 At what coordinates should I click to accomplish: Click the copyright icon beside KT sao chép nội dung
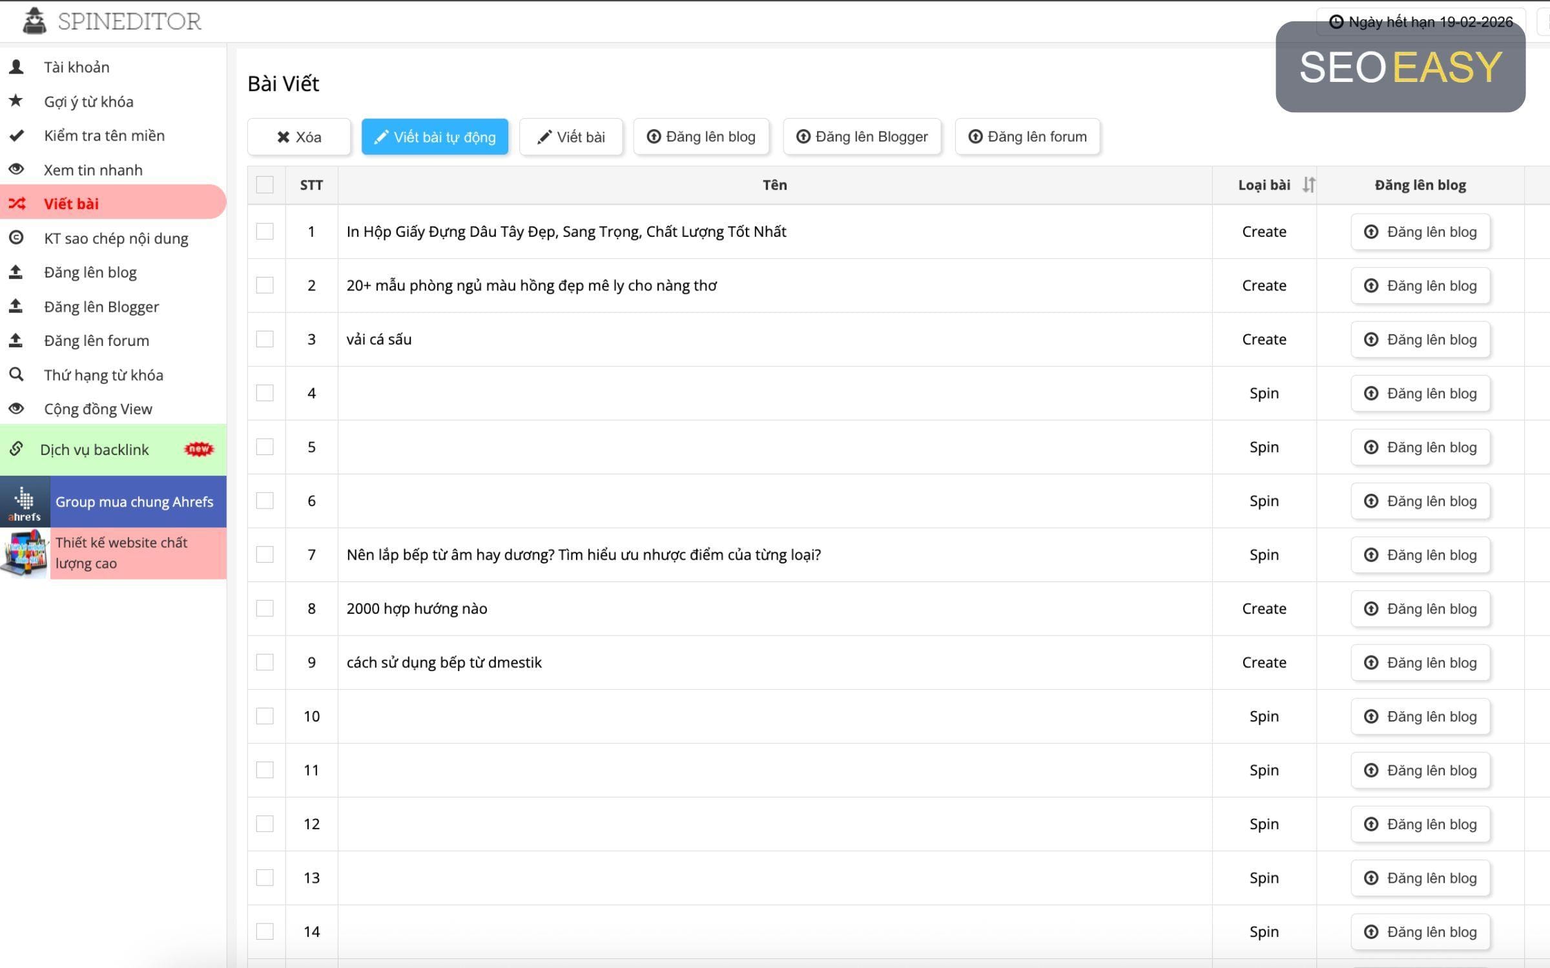coord(16,237)
